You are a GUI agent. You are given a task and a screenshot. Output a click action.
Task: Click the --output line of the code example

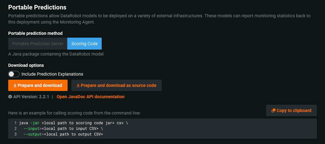[63, 134]
